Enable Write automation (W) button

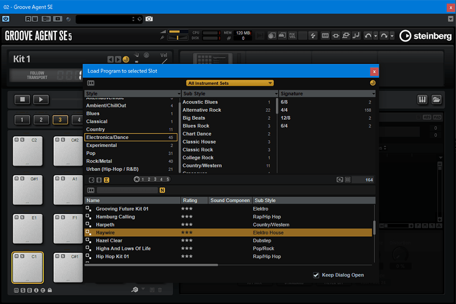(x=34, y=19)
